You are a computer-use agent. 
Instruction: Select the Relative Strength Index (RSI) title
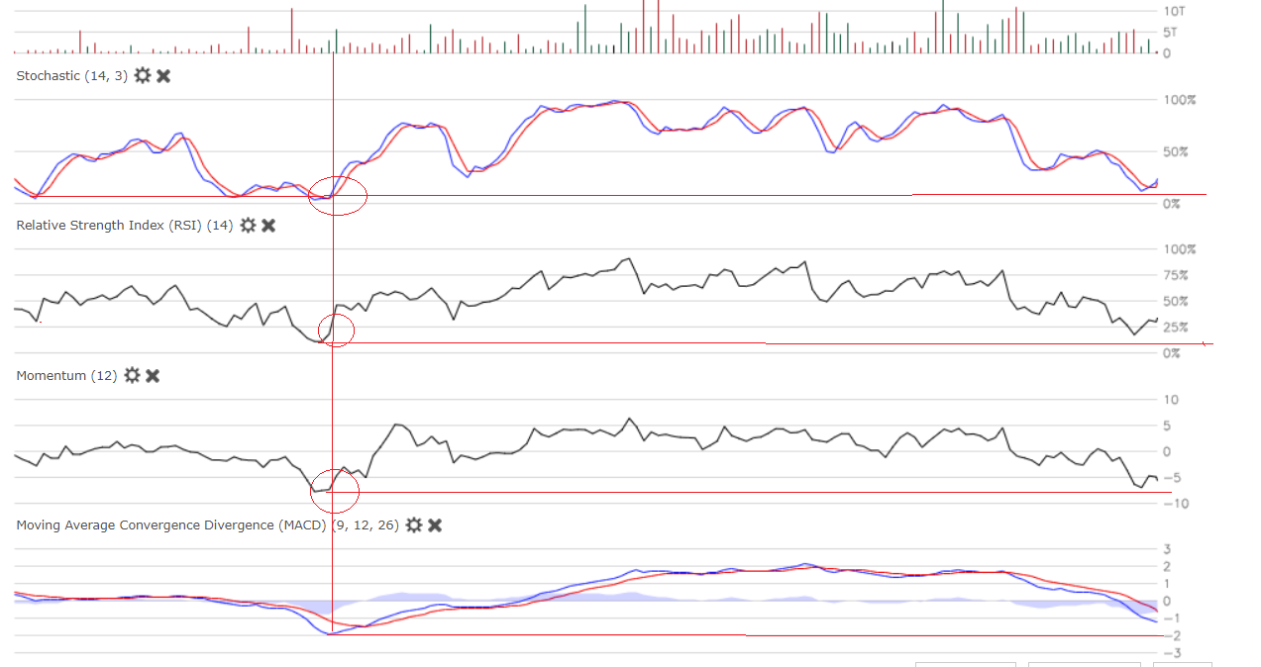124,226
